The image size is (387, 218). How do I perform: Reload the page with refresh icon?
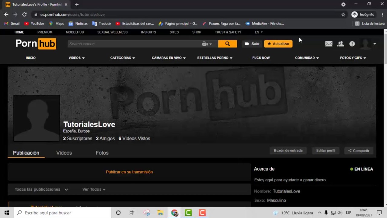pos(24,15)
